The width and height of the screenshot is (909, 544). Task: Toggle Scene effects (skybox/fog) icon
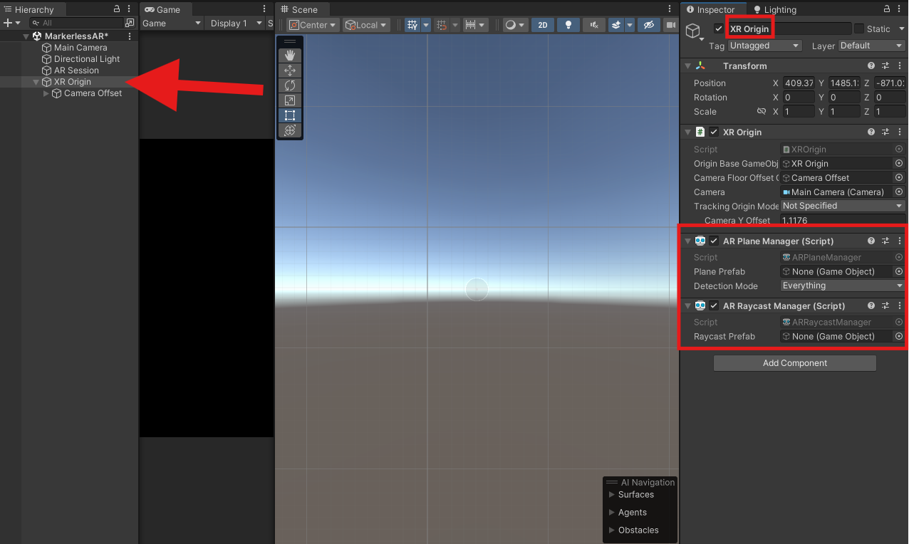[616, 25]
